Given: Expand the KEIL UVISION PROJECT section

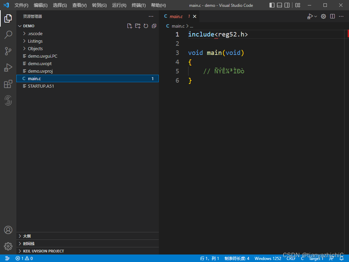Looking at the screenshot, I should (x=88, y=251).
